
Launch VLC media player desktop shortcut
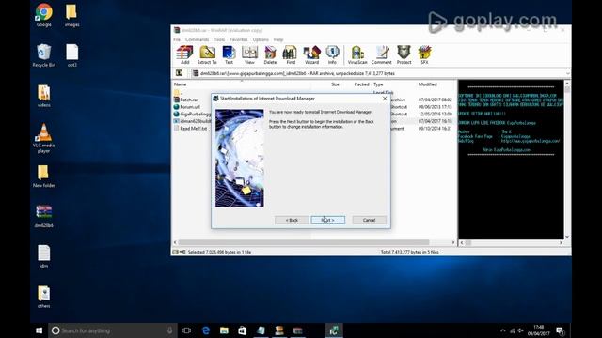[44, 138]
